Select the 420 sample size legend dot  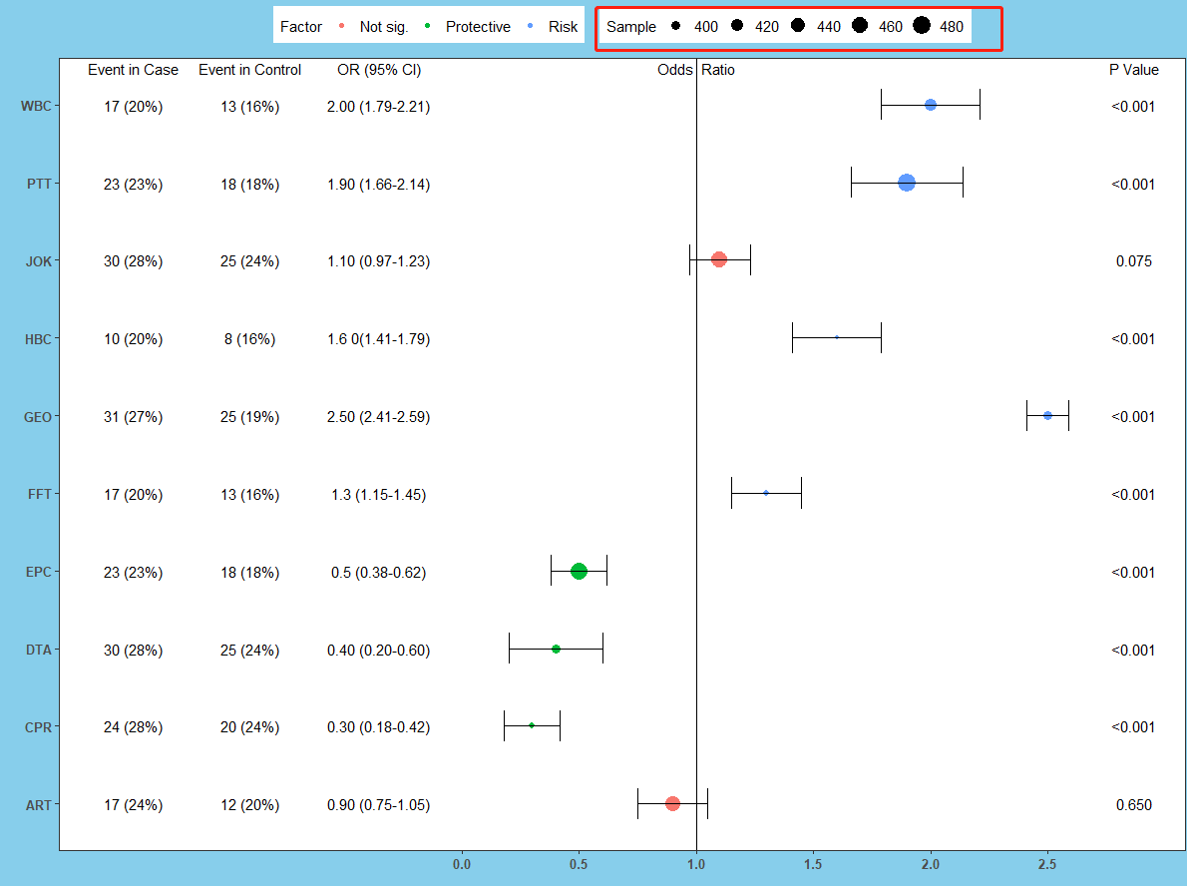point(736,26)
